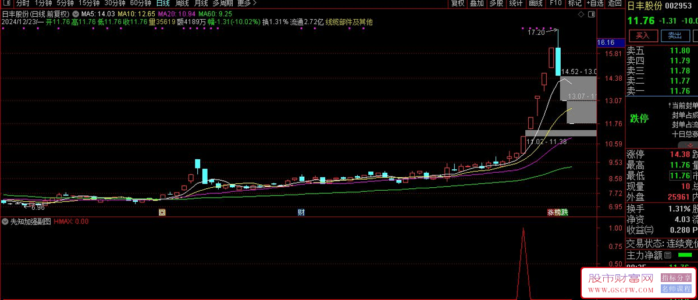The height and width of the screenshot is (300, 698).
Task: Click the 涨停 price 14.38
Action: point(679,155)
